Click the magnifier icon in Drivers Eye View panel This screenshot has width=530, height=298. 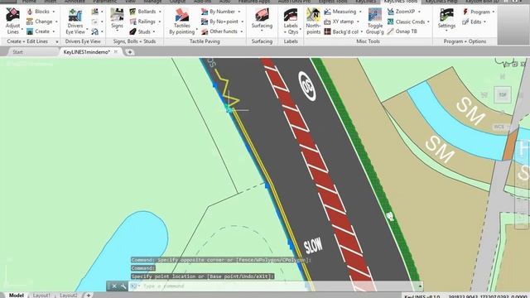(95, 31)
